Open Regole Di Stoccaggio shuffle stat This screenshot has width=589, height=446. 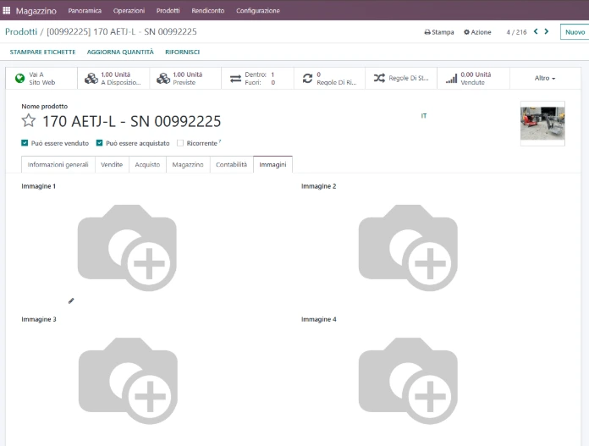401,78
